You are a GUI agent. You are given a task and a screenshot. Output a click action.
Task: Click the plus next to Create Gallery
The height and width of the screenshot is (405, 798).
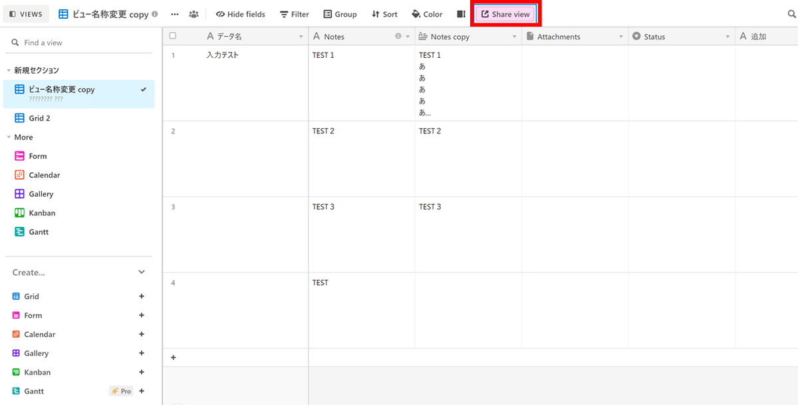(141, 353)
